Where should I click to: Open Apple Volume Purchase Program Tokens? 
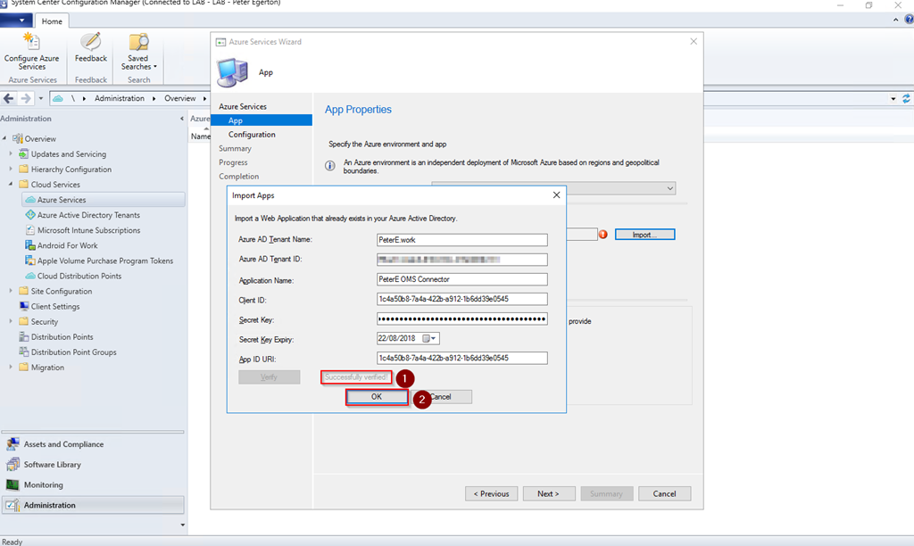point(104,261)
